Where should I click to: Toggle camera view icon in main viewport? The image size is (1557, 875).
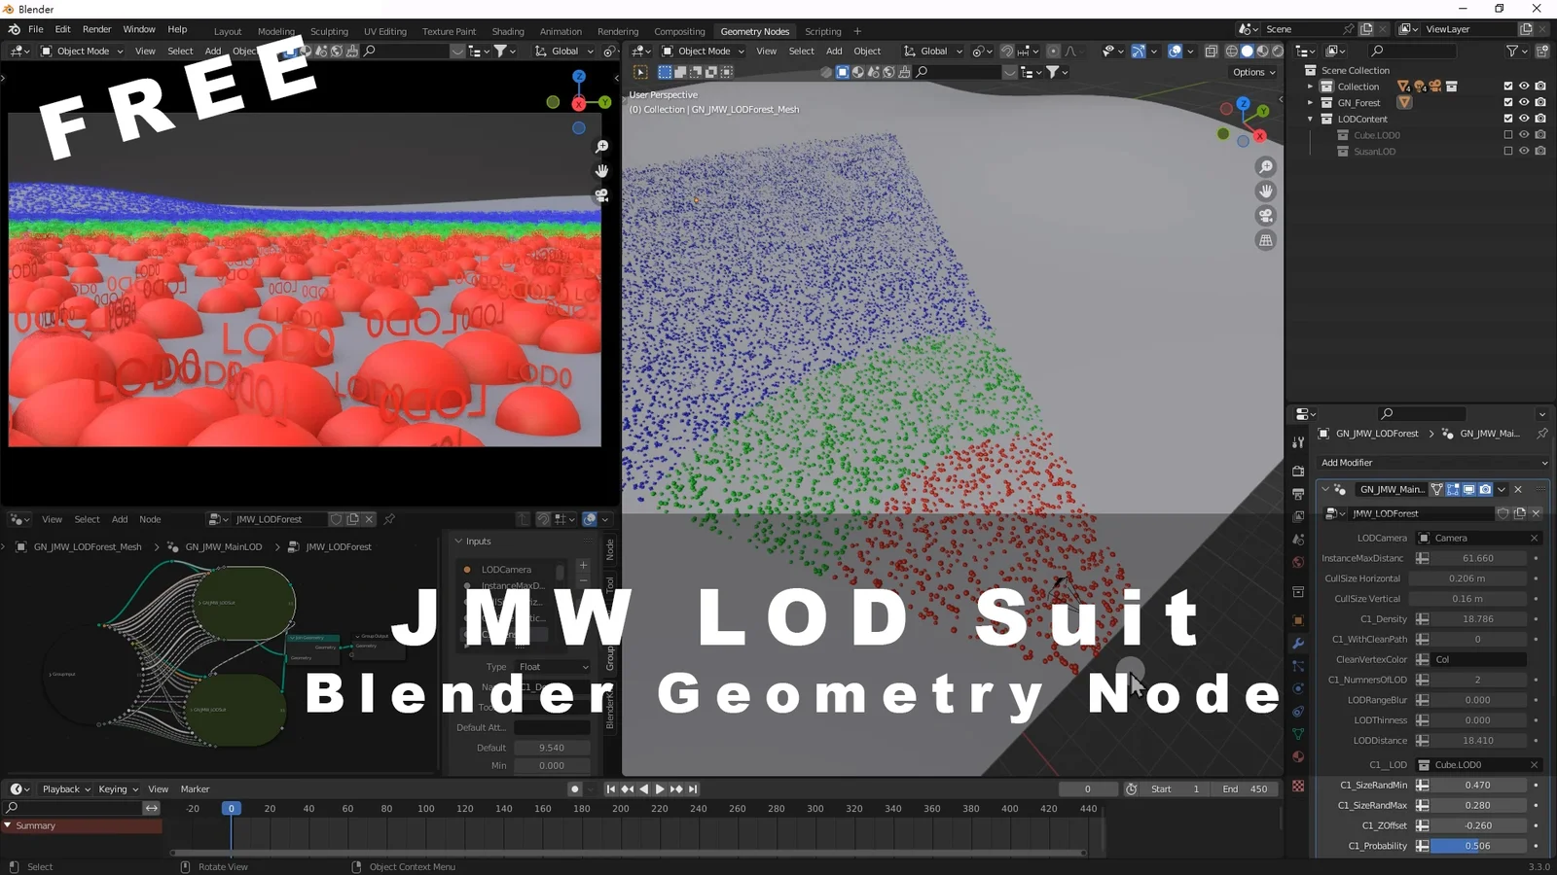pyautogui.click(x=1265, y=216)
